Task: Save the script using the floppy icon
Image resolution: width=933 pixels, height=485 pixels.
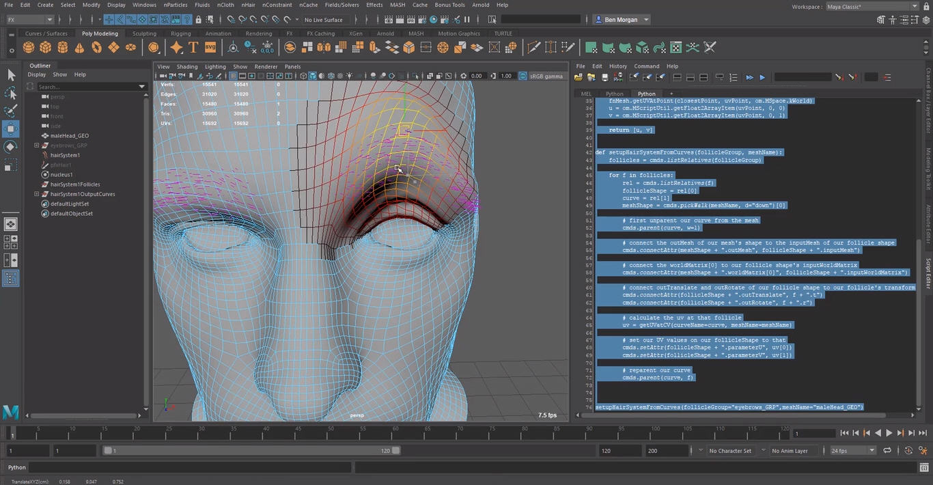Action: pos(604,77)
